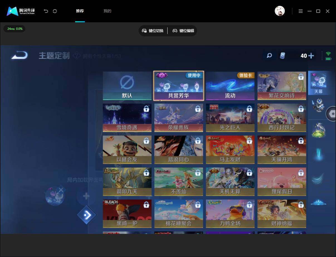Click the round plus slot button
This screenshot has height=257, width=336.
(86, 196)
